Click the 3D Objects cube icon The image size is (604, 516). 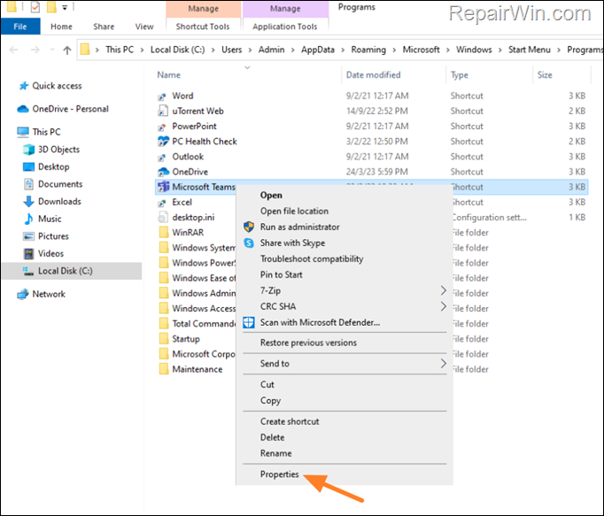tap(28, 150)
